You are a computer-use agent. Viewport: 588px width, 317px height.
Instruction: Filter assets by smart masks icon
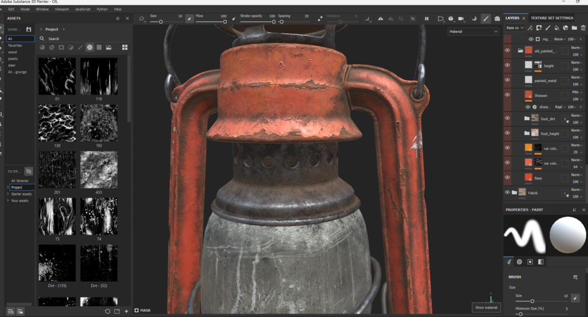point(61,47)
